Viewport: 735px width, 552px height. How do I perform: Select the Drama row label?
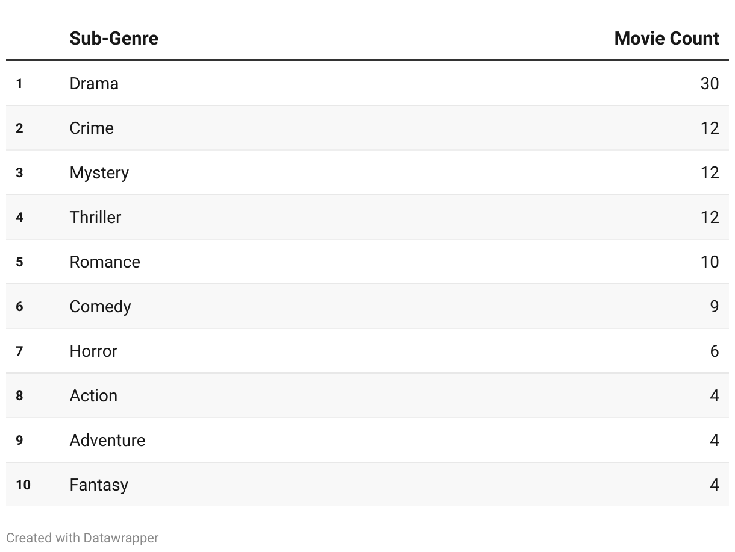pos(94,83)
